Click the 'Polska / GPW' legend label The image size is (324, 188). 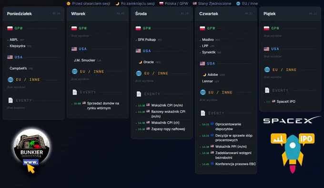[176, 3]
